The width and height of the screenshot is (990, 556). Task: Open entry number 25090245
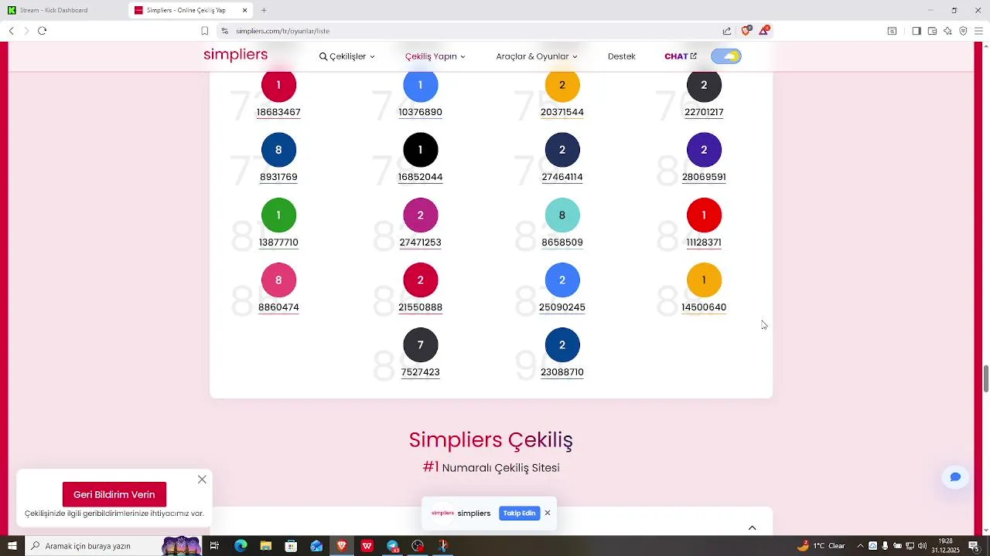point(562,307)
